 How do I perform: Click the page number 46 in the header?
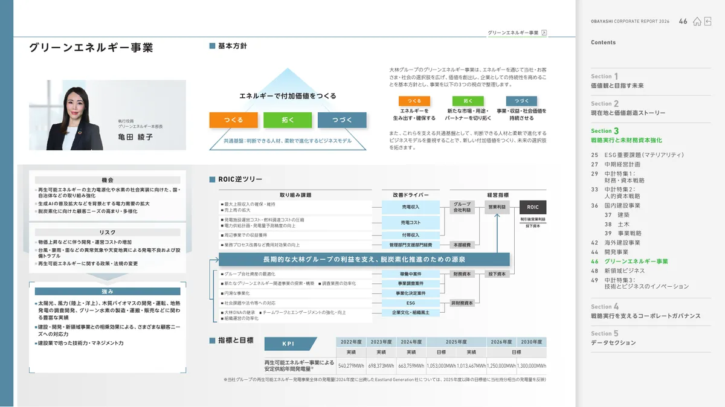pyautogui.click(x=683, y=22)
